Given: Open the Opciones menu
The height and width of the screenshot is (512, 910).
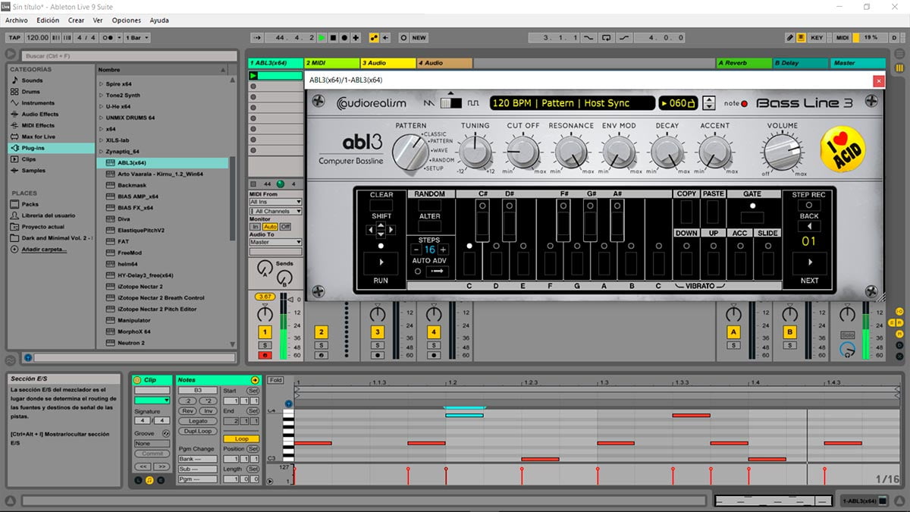Looking at the screenshot, I should pyautogui.click(x=127, y=20).
